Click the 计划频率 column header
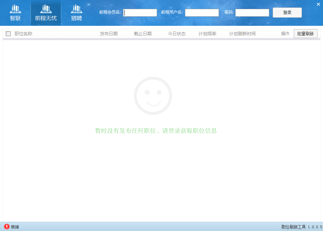 (207, 34)
